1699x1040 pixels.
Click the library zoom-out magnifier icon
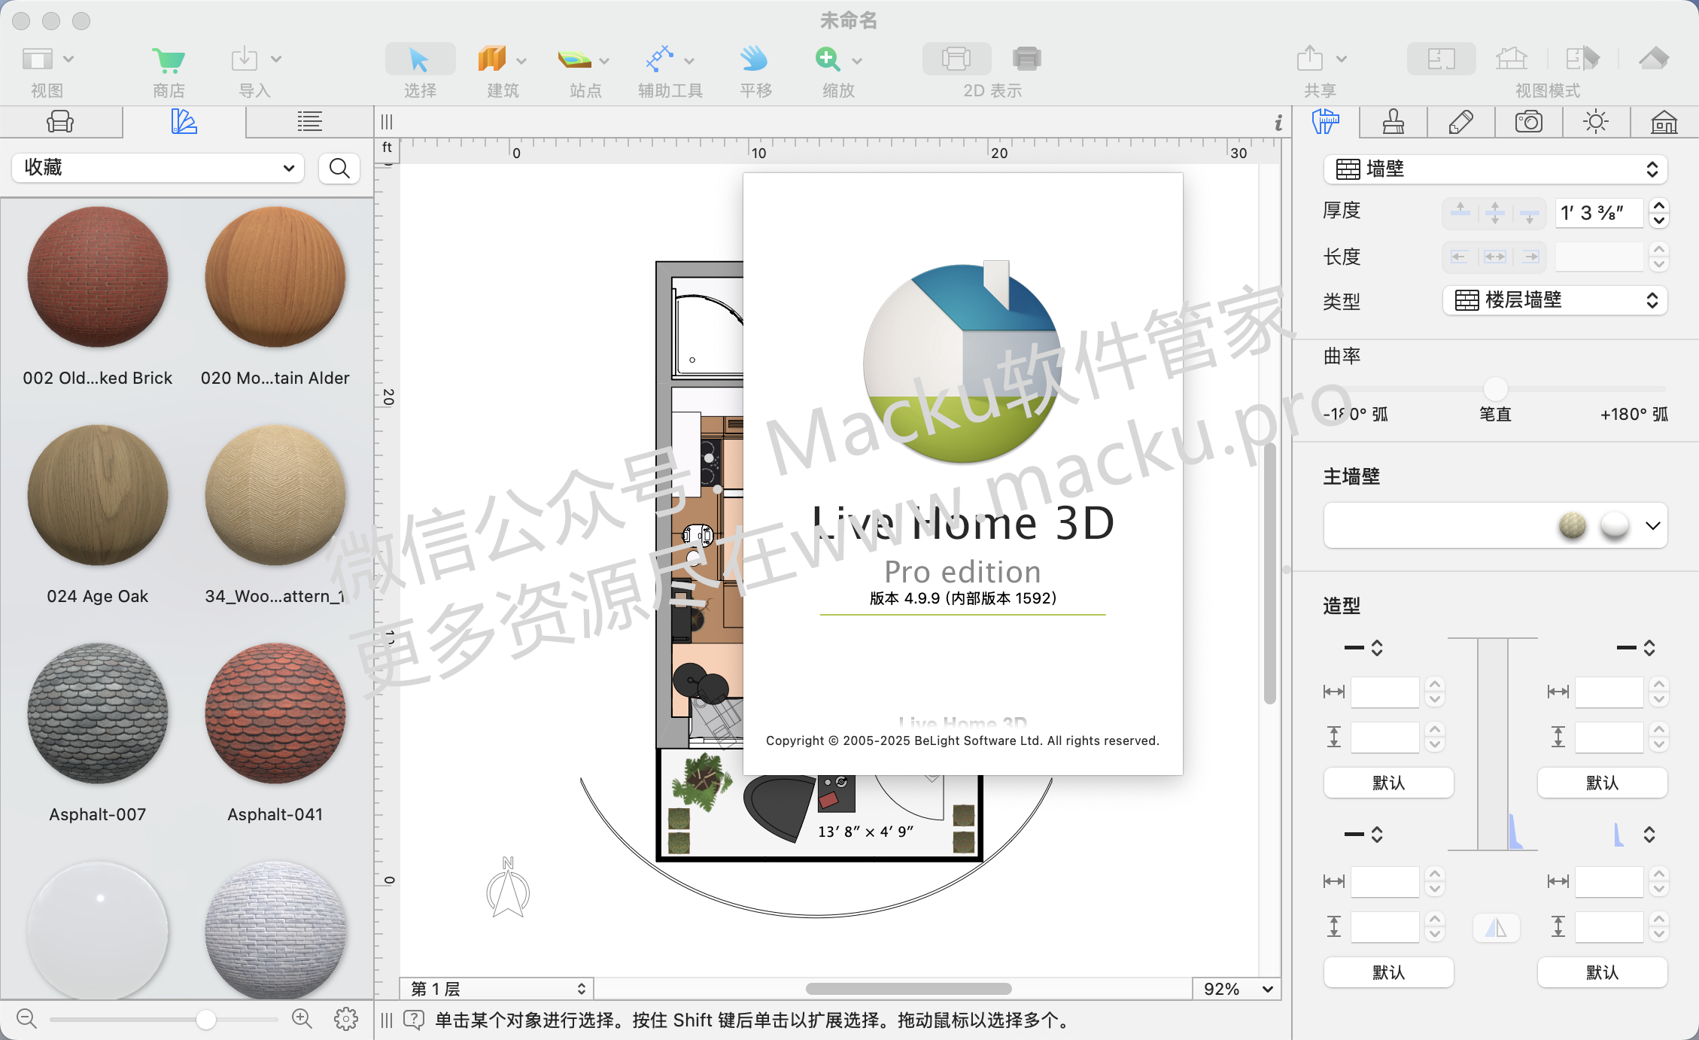pyautogui.click(x=26, y=1019)
